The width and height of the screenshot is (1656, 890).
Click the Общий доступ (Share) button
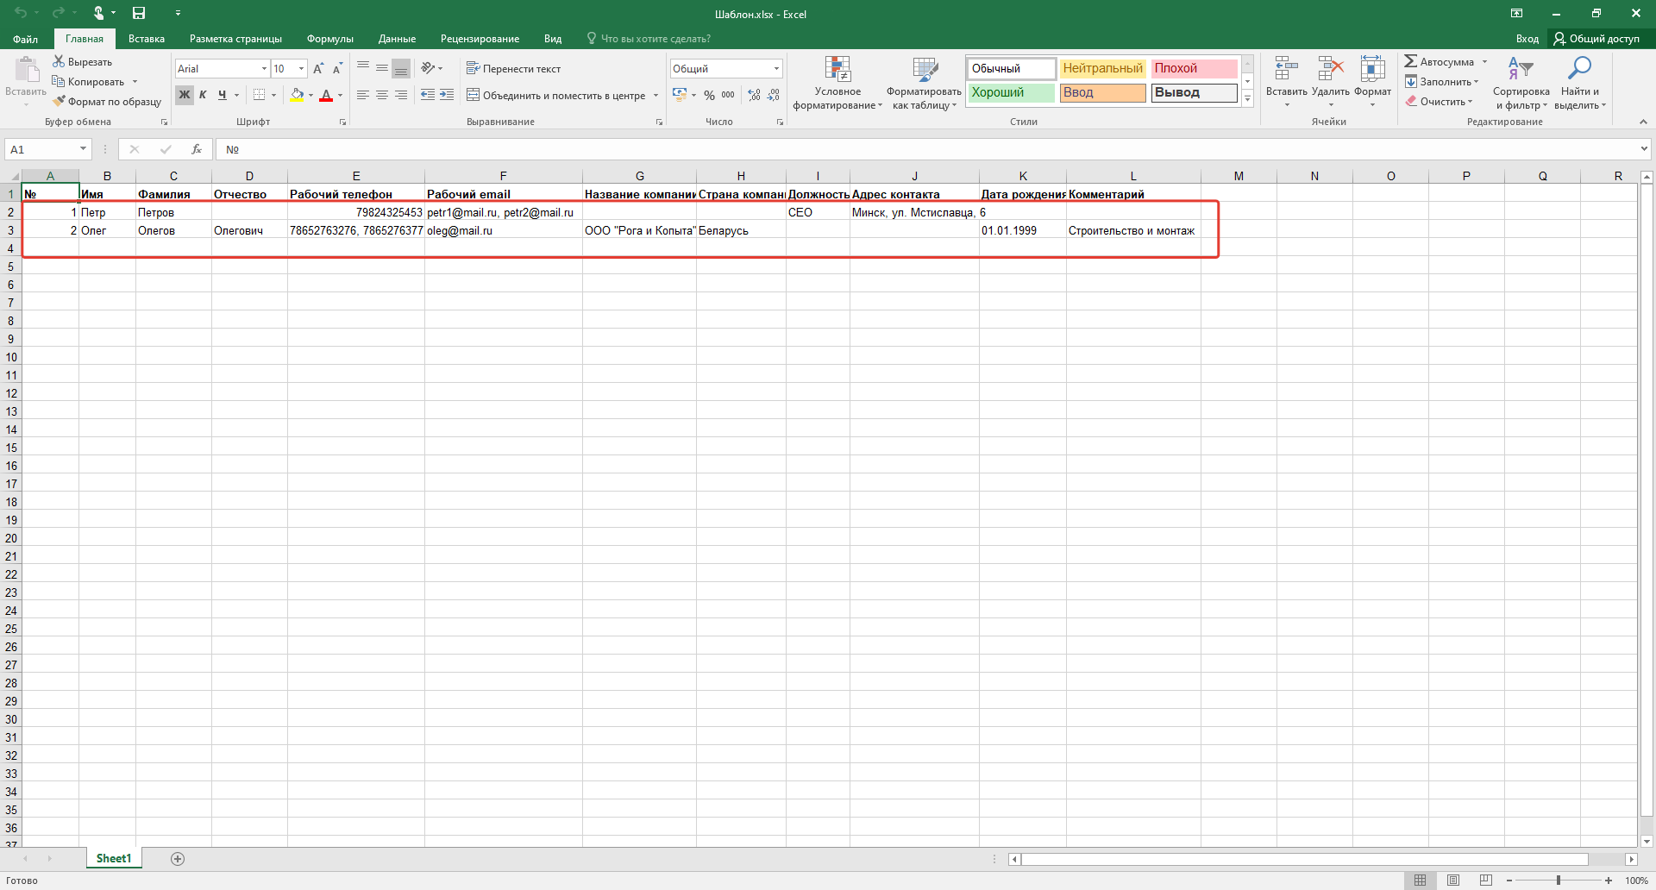[1596, 39]
